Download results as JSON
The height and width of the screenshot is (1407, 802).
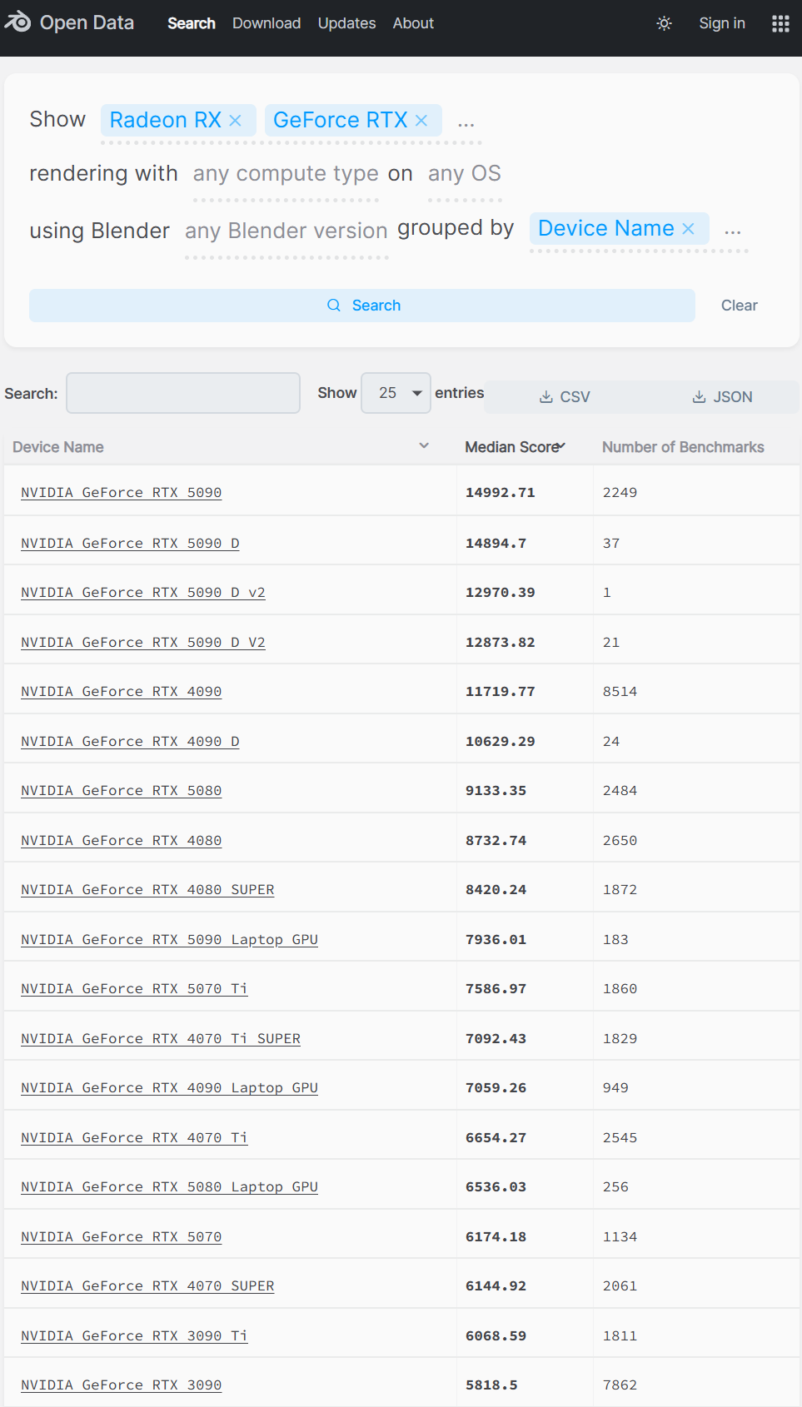point(722,397)
